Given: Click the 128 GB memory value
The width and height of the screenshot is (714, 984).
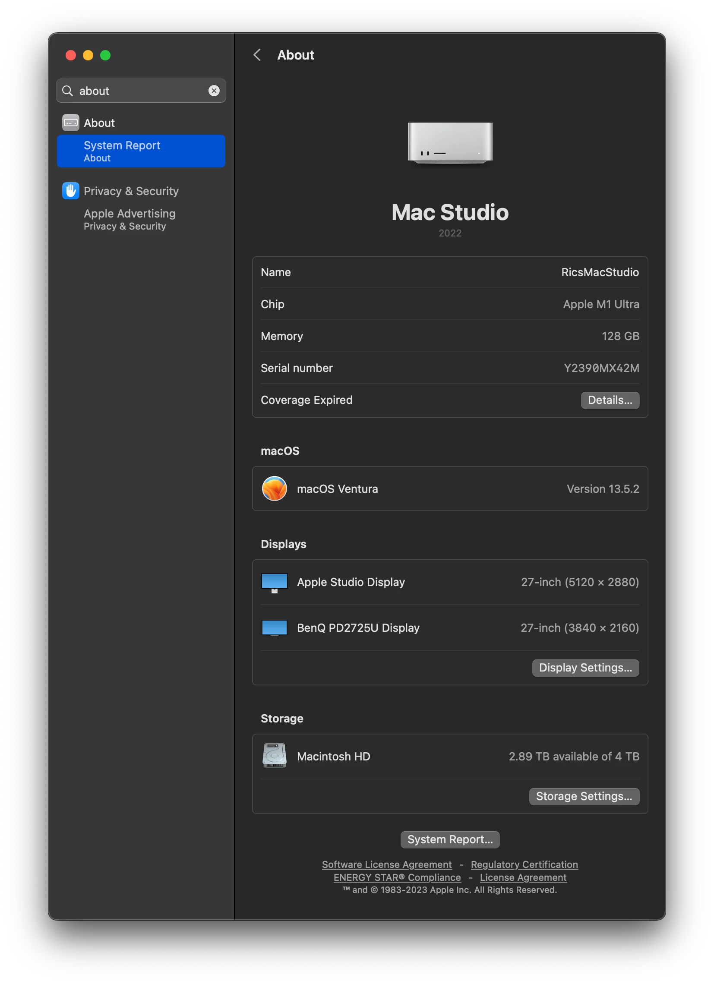Looking at the screenshot, I should click(x=620, y=336).
